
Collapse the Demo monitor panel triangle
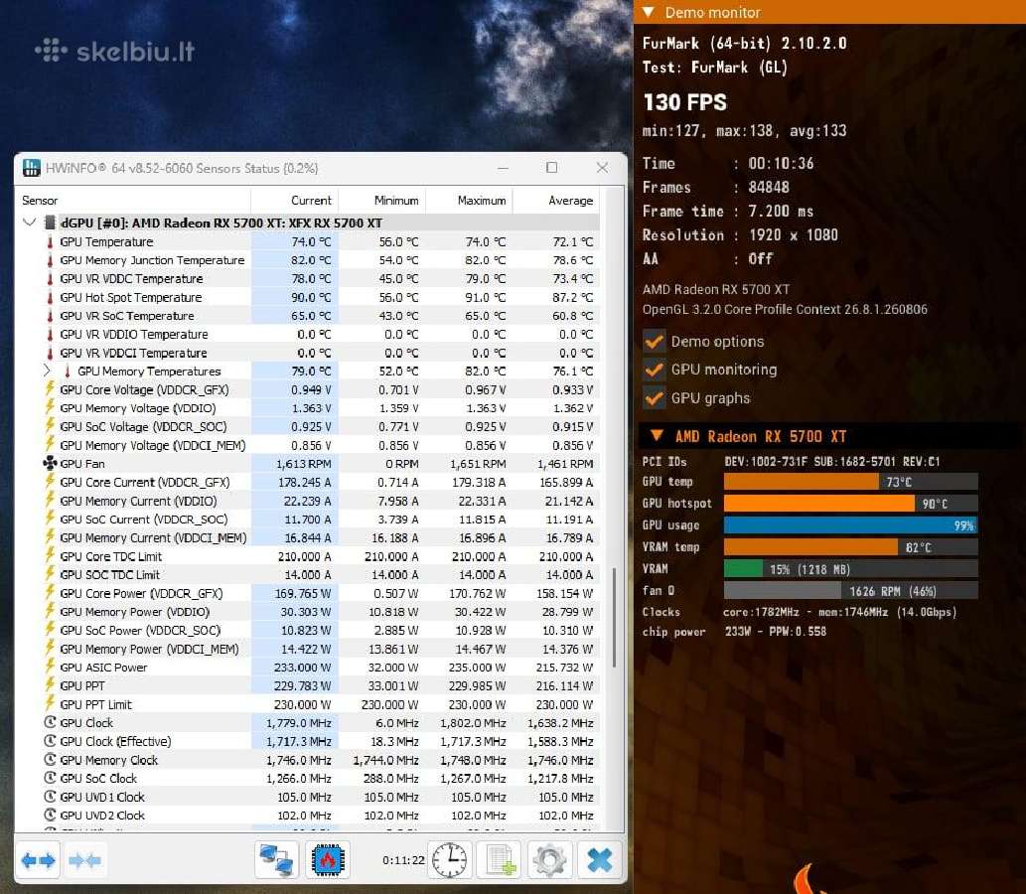pos(648,11)
